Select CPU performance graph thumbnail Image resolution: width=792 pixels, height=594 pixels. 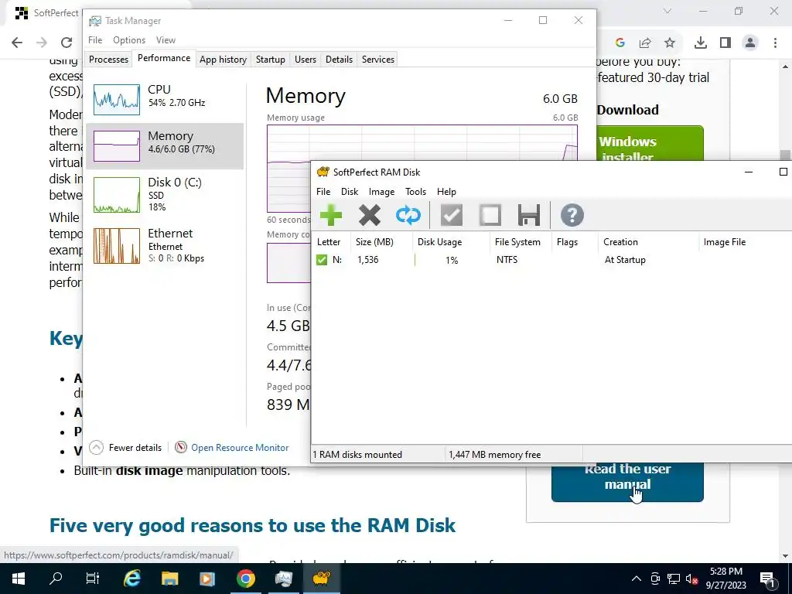117,100
